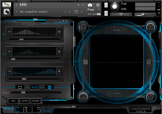Screen dimensions: 162x114
Task: Click slider handle under third sequencer
Action: (x=24, y=79)
